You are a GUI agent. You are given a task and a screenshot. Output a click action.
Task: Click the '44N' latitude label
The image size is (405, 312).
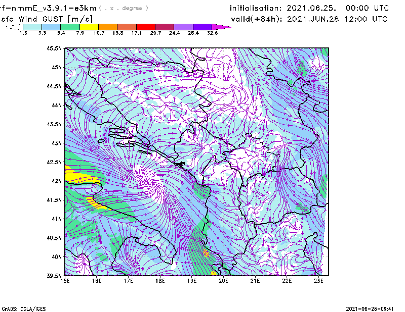57,105
